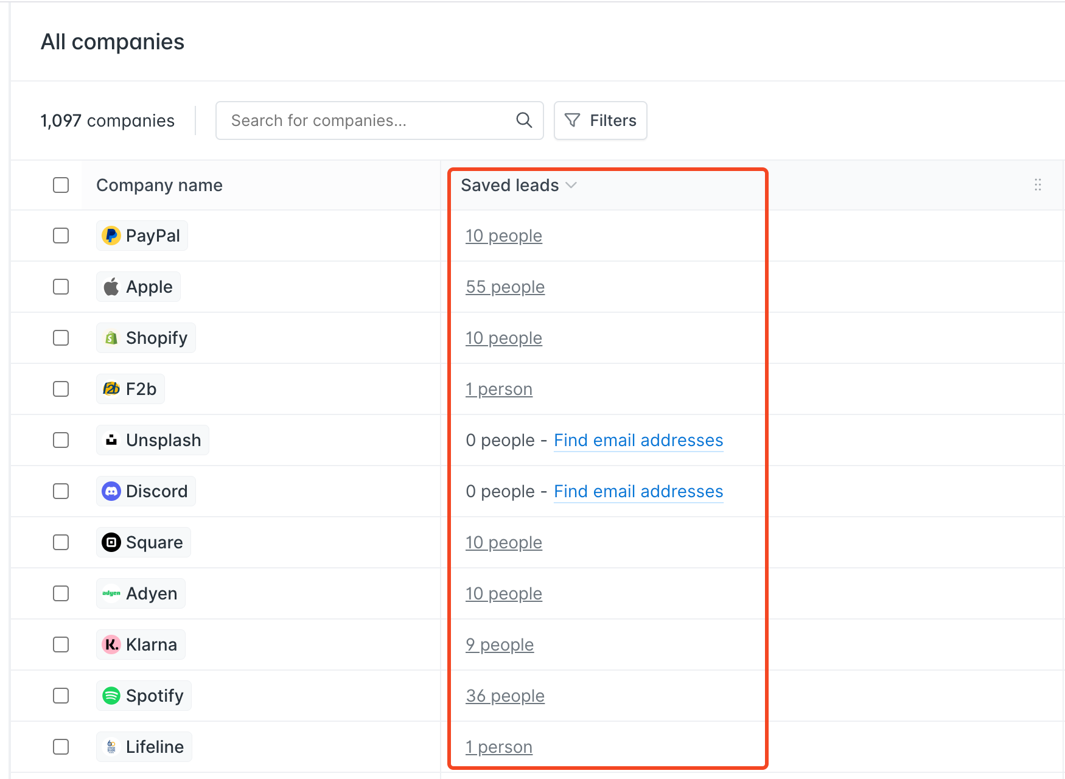Viewport: 1065px width, 779px height.
Task: Click the Adyen logo icon
Action: 111,593
